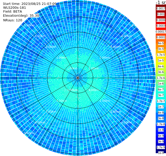Click the 6e-8 colorbar label
The height and width of the screenshot is (156, 166).
[161, 113]
